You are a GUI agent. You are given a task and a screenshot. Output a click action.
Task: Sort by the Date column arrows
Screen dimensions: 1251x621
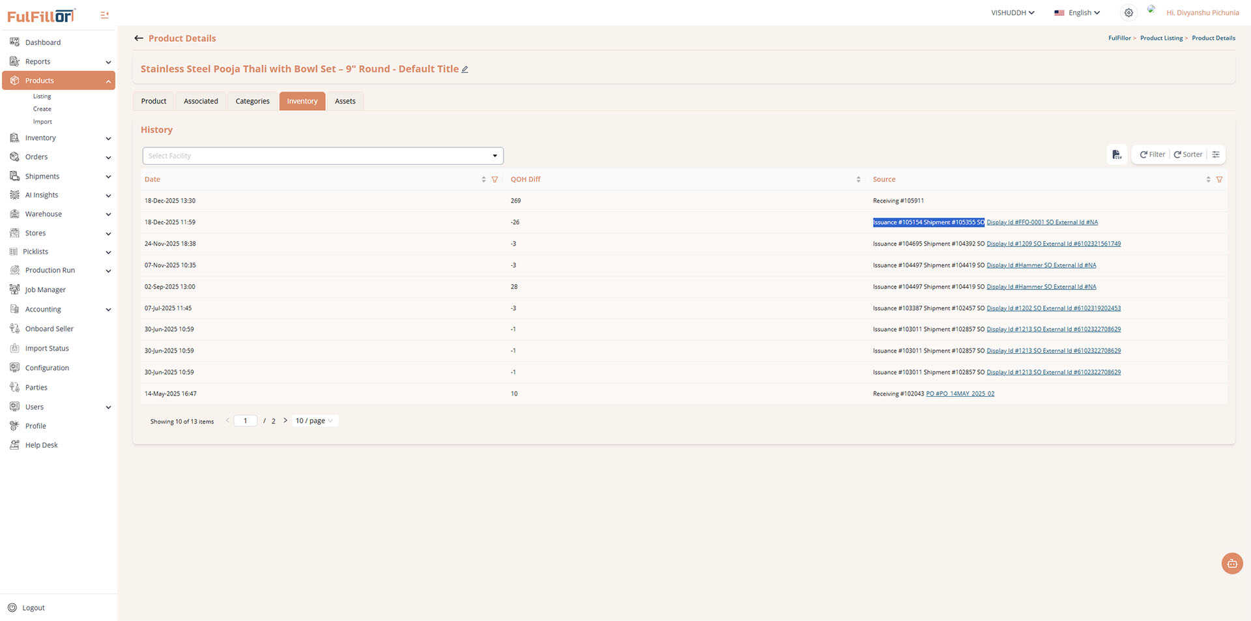[483, 179]
